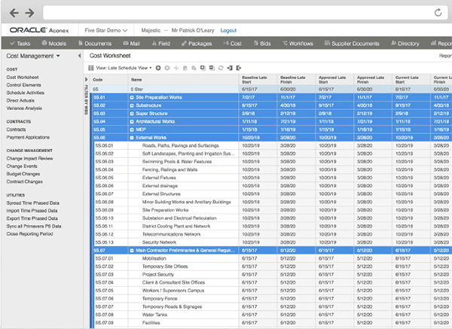Open Schedule Activities in sidebar

[26, 93]
